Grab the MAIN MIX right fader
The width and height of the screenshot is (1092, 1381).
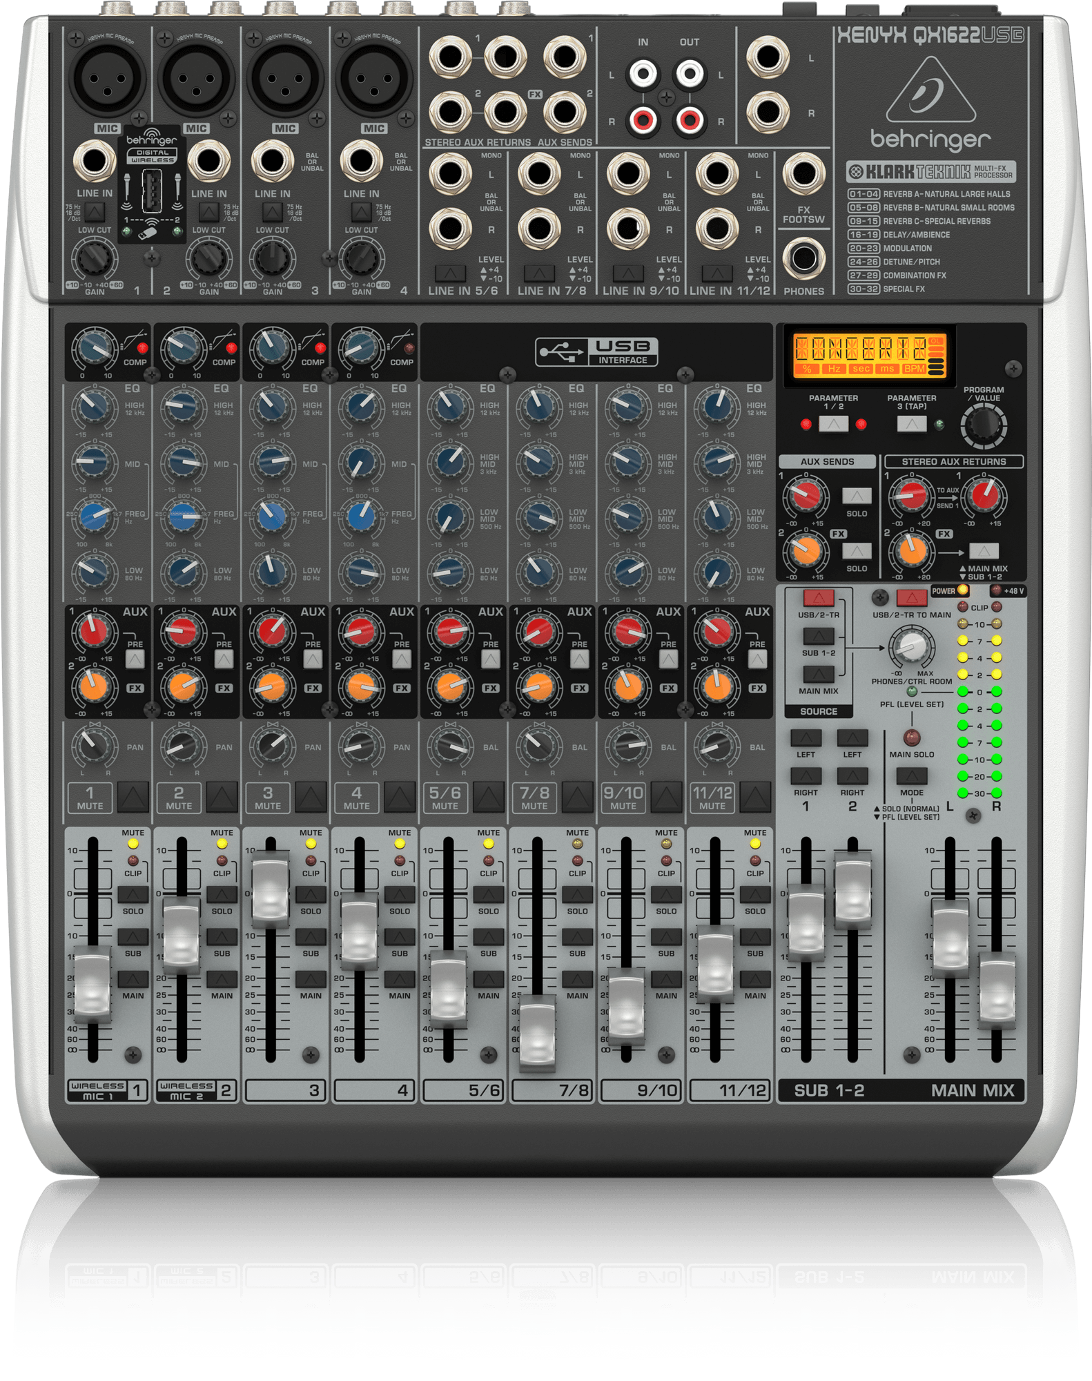(997, 991)
